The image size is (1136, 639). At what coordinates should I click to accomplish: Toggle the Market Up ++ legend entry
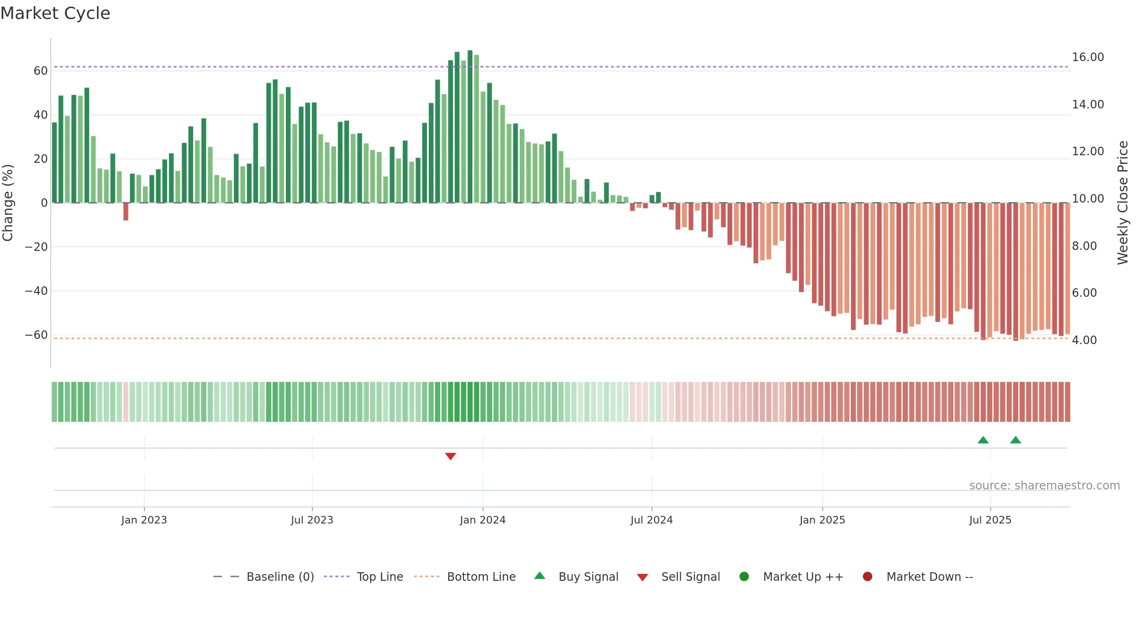pyautogui.click(x=791, y=577)
